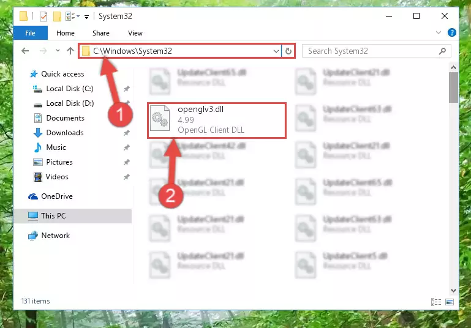The height and width of the screenshot is (328, 471).
Task: Open the recent locations dropdown
Action: point(58,51)
